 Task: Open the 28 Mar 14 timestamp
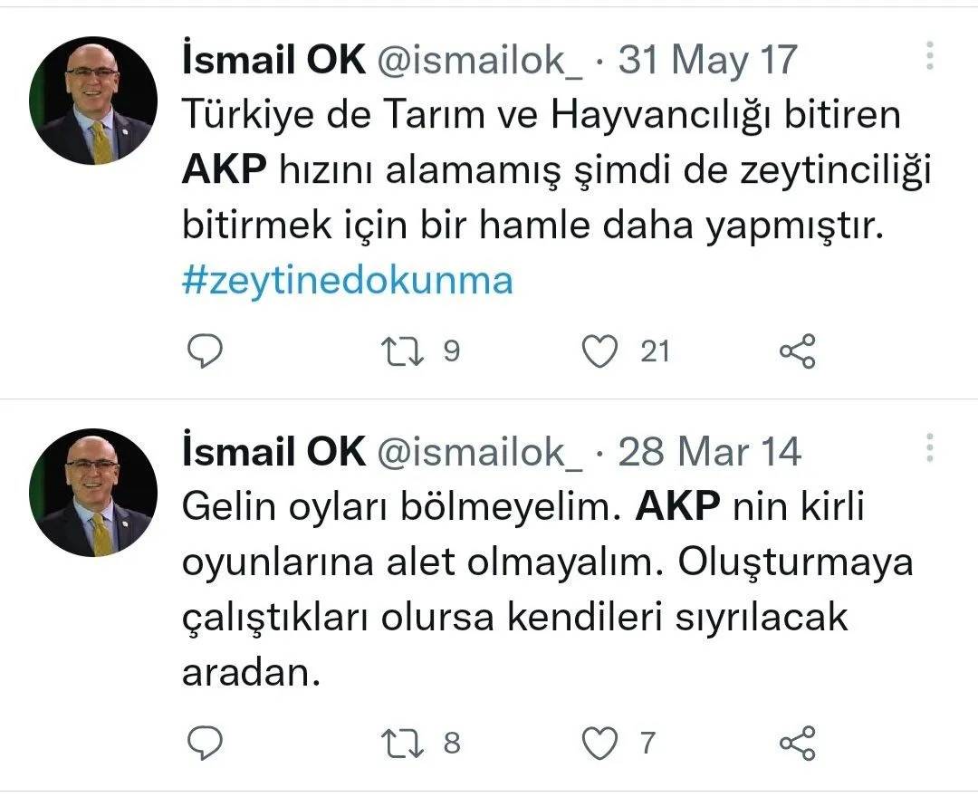(x=709, y=452)
